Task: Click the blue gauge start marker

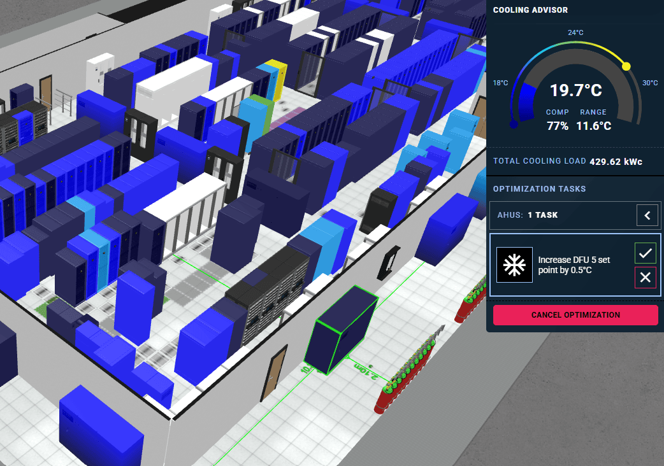Action: coord(514,124)
